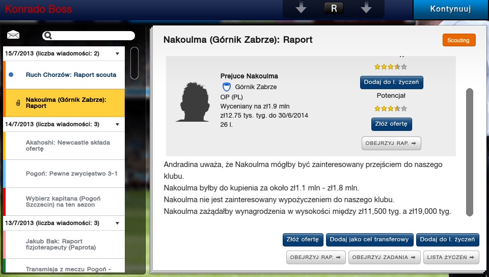Click the R button in top bar
This screenshot has width=489, height=277.
334,8
